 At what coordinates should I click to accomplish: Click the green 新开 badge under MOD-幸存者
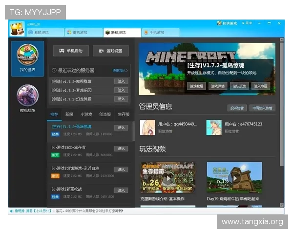point(55,155)
